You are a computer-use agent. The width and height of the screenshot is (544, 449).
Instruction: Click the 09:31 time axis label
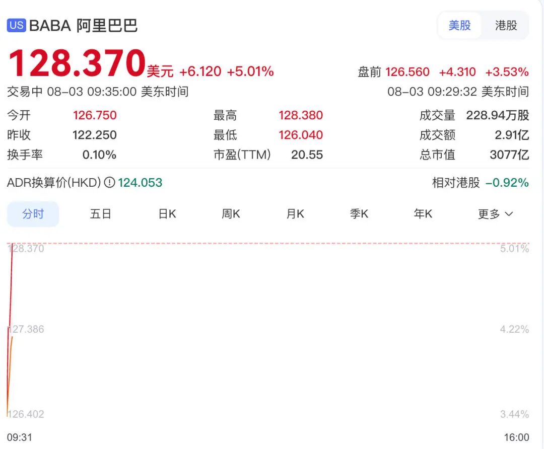(x=20, y=437)
